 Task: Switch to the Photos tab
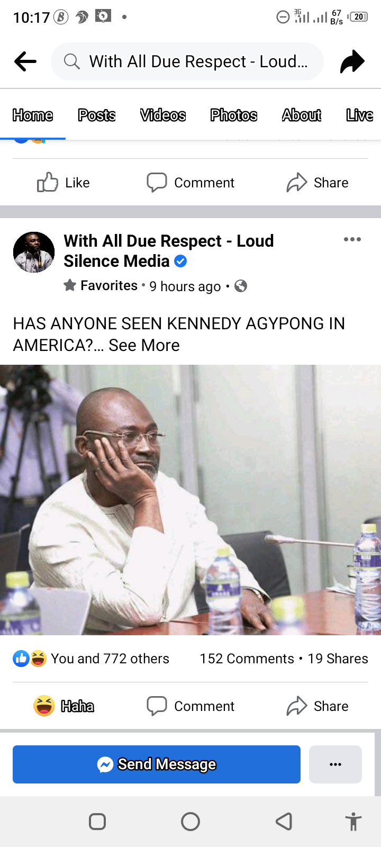coord(234,115)
